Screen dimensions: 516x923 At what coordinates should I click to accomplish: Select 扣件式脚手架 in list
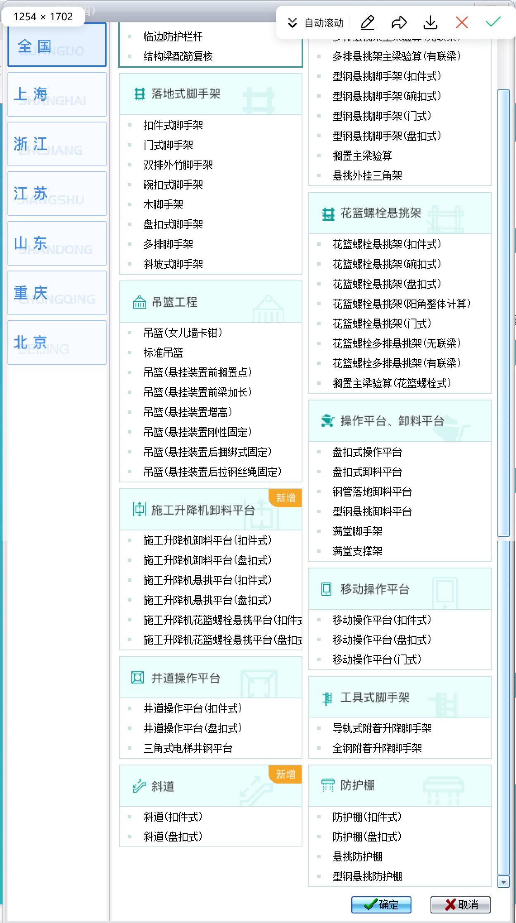click(x=173, y=125)
